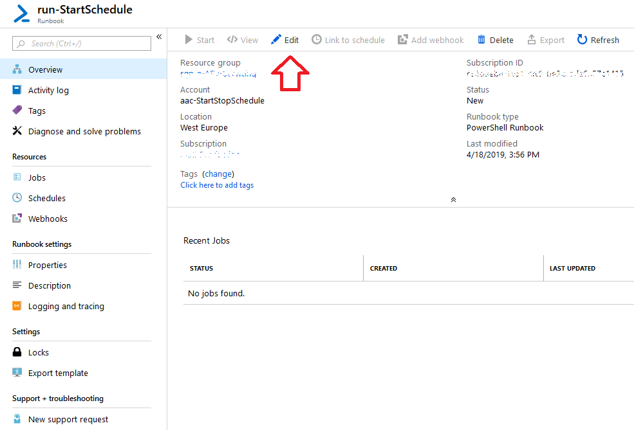Click the Diagnose and solve problems wrench icon
This screenshot has height=430, width=634.
click(x=17, y=131)
